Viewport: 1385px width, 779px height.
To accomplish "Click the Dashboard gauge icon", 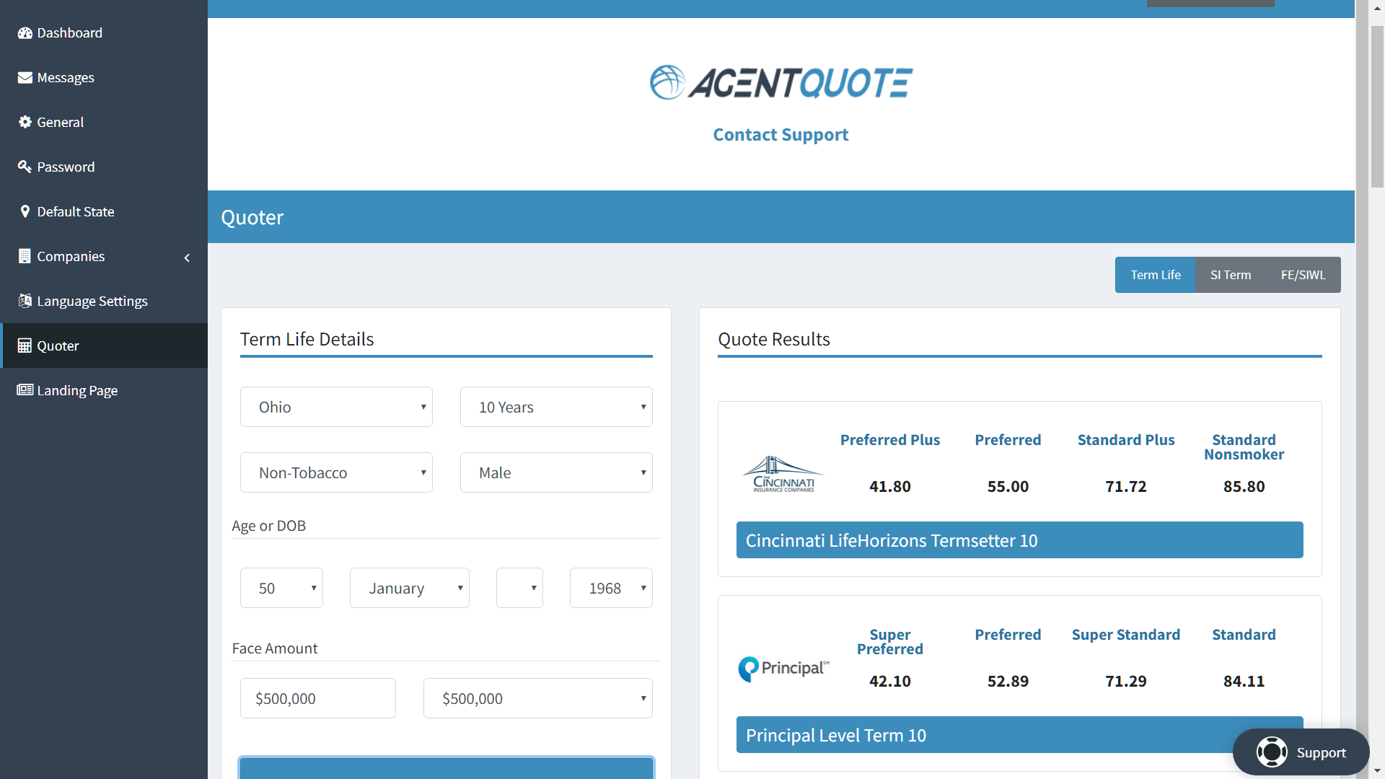I will point(25,33).
